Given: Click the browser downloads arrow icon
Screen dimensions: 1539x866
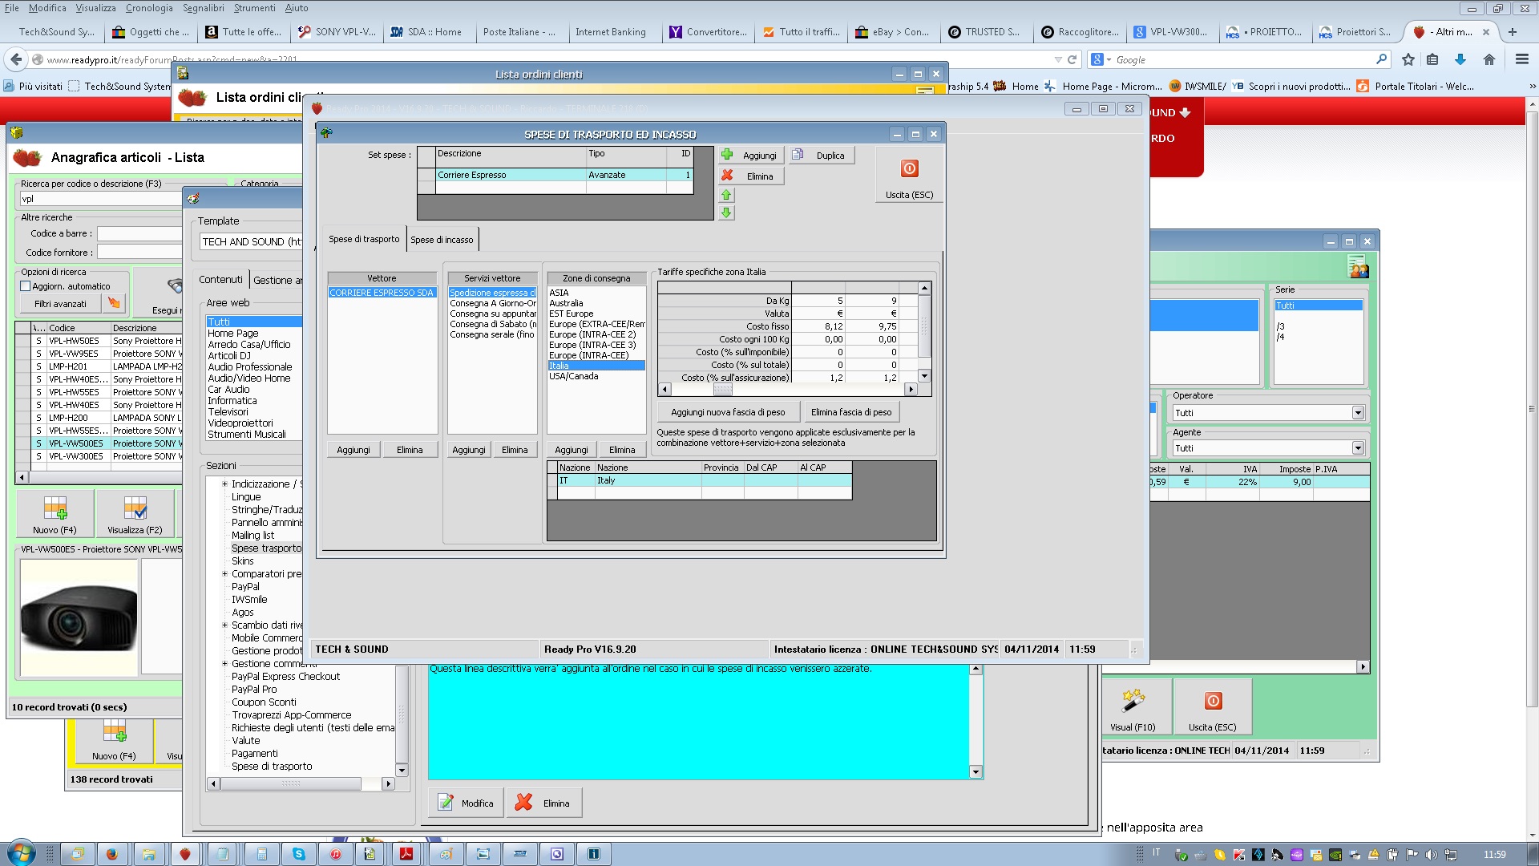Looking at the screenshot, I should tap(1460, 59).
